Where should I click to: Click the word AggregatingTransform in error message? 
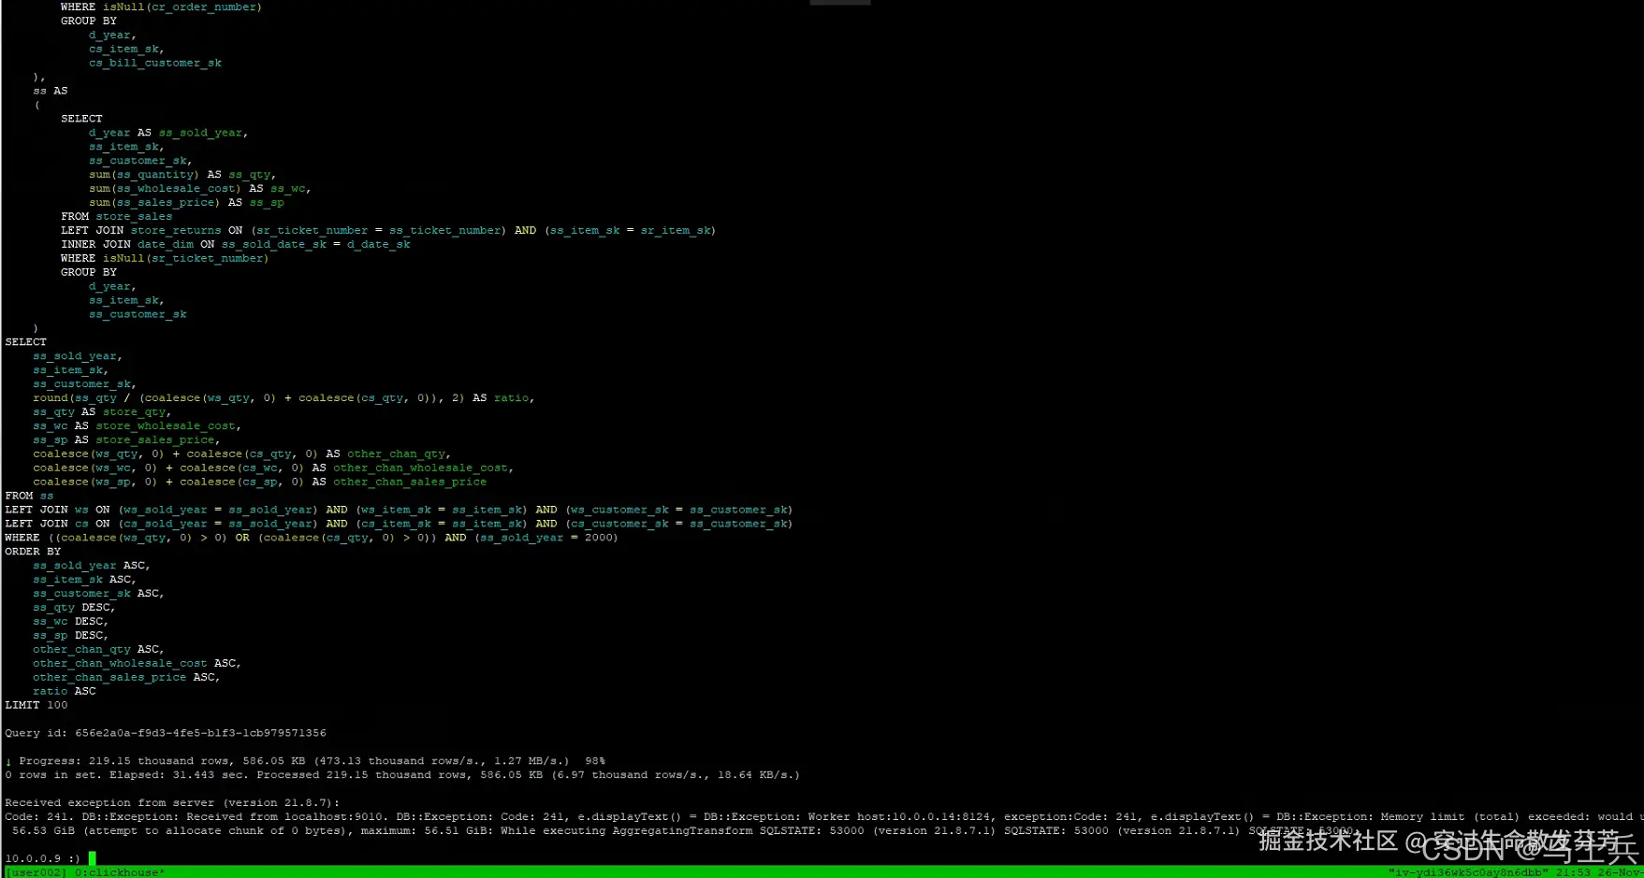coord(682,830)
